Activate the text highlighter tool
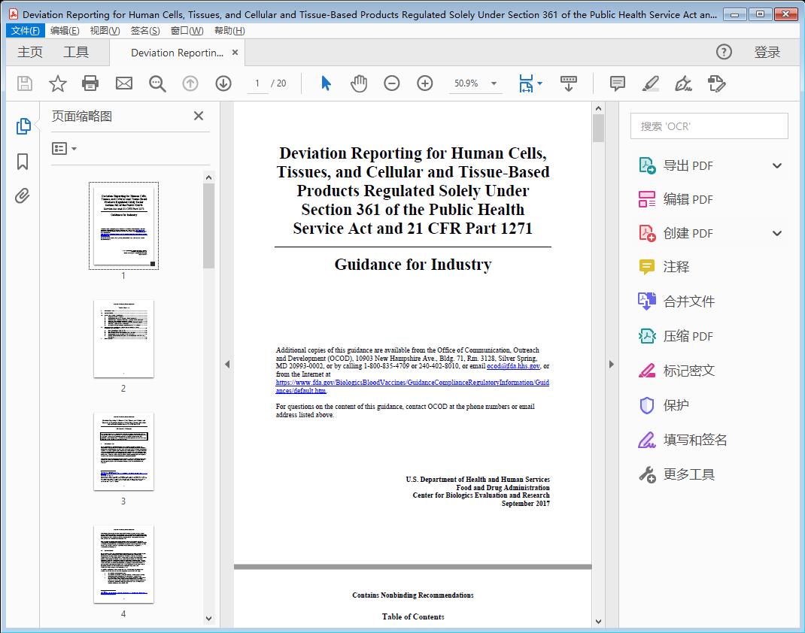Screen dimensions: 805x633 [649, 83]
